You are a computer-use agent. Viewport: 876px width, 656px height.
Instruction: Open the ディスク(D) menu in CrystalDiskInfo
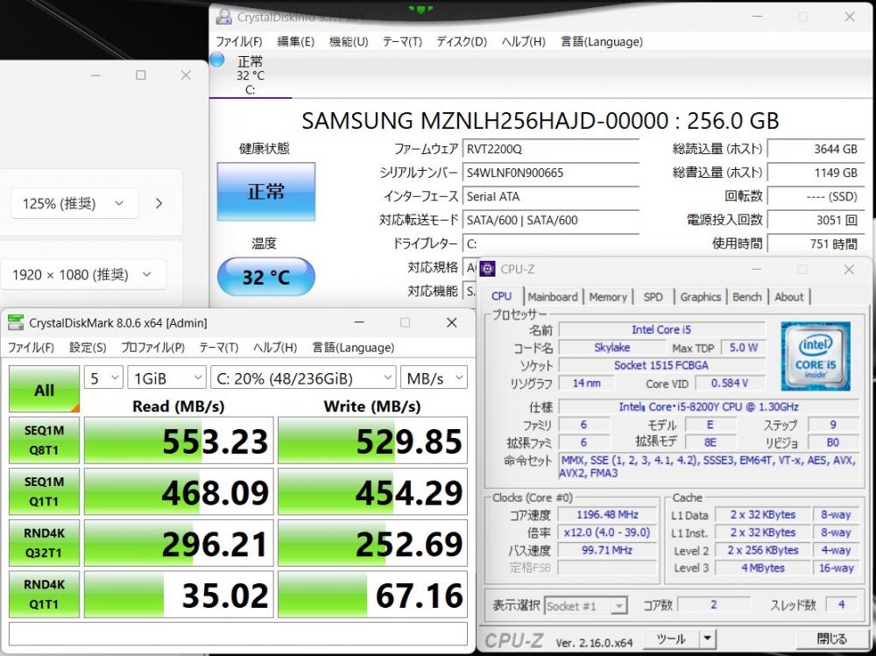pyautogui.click(x=462, y=41)
